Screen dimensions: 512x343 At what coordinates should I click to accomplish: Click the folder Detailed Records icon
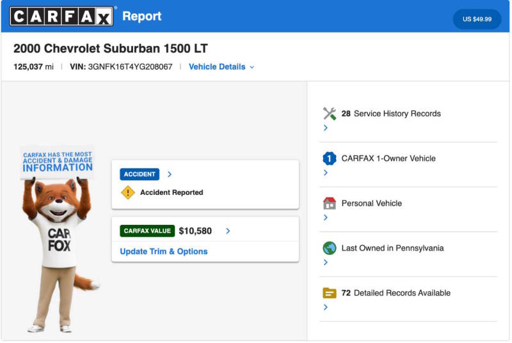[x=329, y=293]
